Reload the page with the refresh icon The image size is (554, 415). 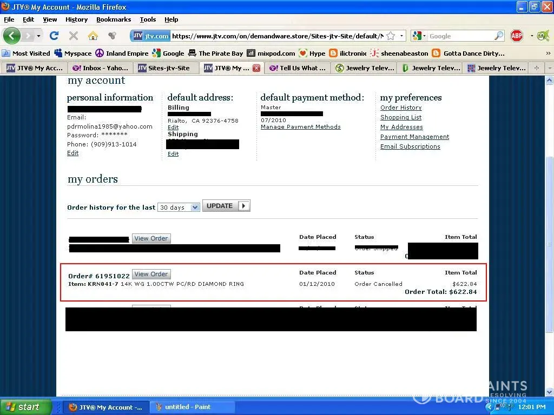point(54,36)
